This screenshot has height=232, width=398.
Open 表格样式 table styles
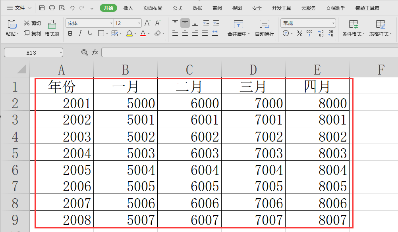[381, 28]
